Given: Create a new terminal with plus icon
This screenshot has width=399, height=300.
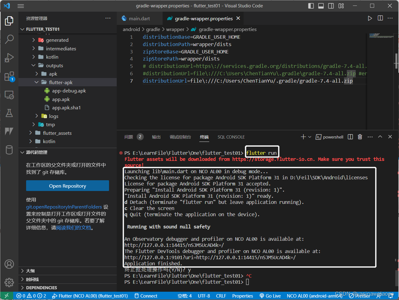Looking at the screenshot, I should click(x=303, y=137).
